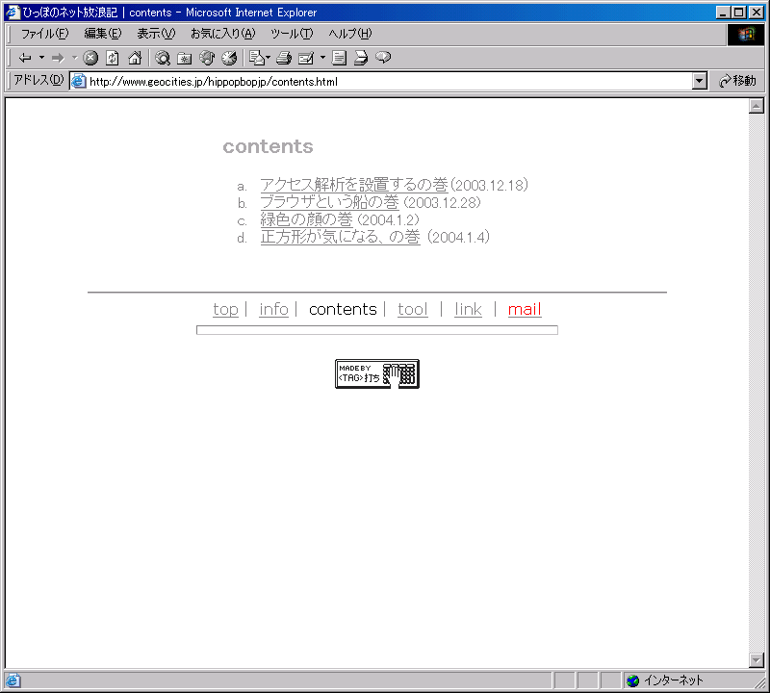The width and height of the screenshot is (770, 693).
Task: Click the empty text box below navigation
Action: point(377,330)
